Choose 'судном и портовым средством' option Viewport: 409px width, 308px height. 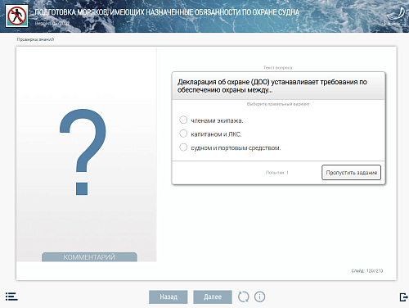pyautogui.click(x=230, y=147)
